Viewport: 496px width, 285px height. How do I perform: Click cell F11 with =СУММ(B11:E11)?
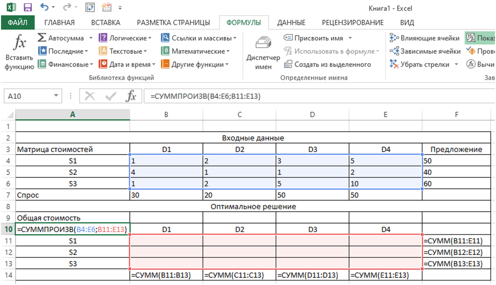tap(456, 241)
